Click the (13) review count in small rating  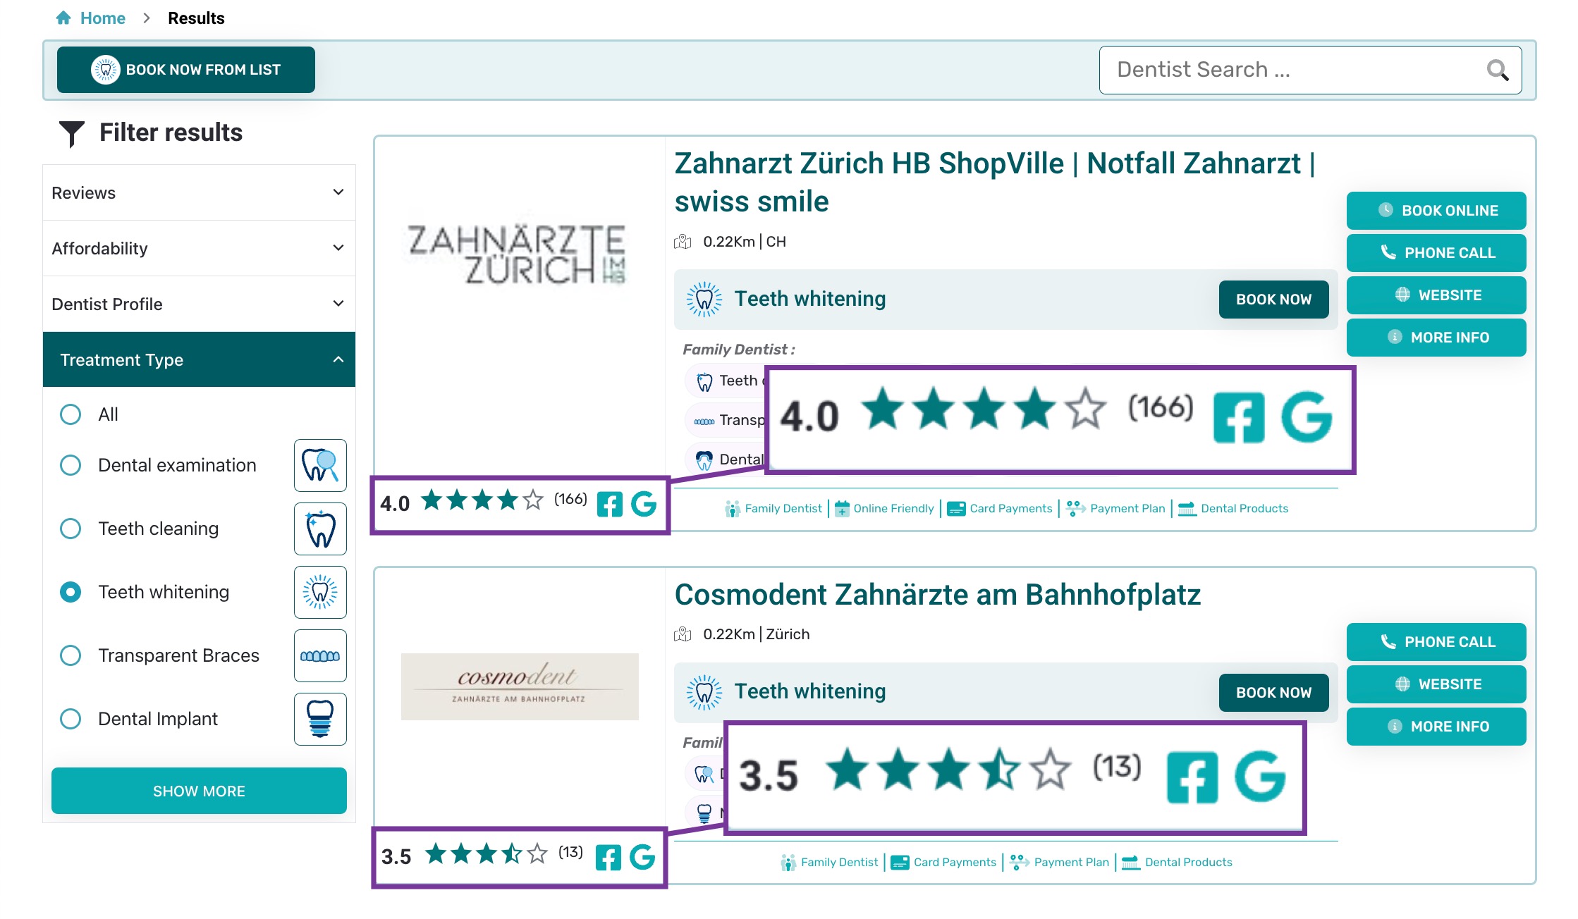(570, 852)
